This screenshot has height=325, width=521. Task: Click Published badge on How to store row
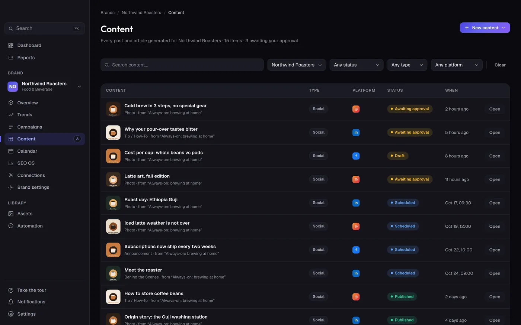pos(402,296)
